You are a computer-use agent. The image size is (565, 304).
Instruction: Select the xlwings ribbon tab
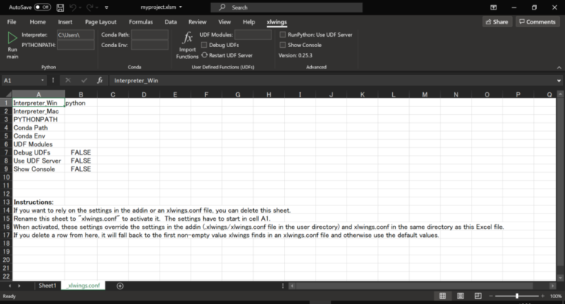point(277,21)
